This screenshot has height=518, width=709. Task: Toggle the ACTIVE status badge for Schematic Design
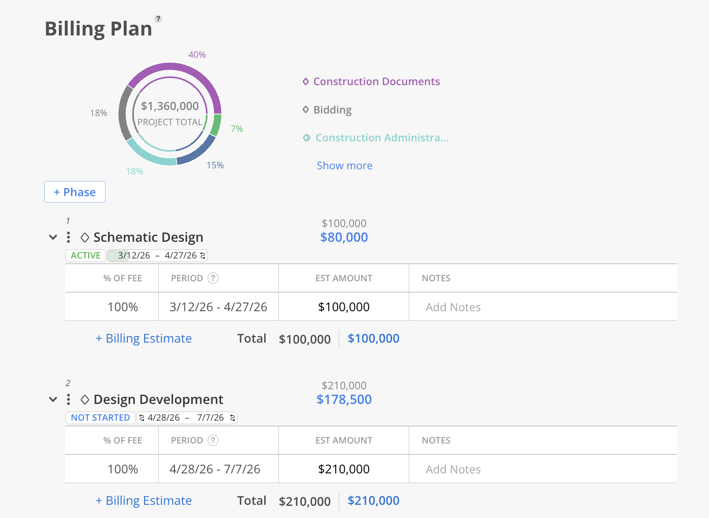point(85,255)
